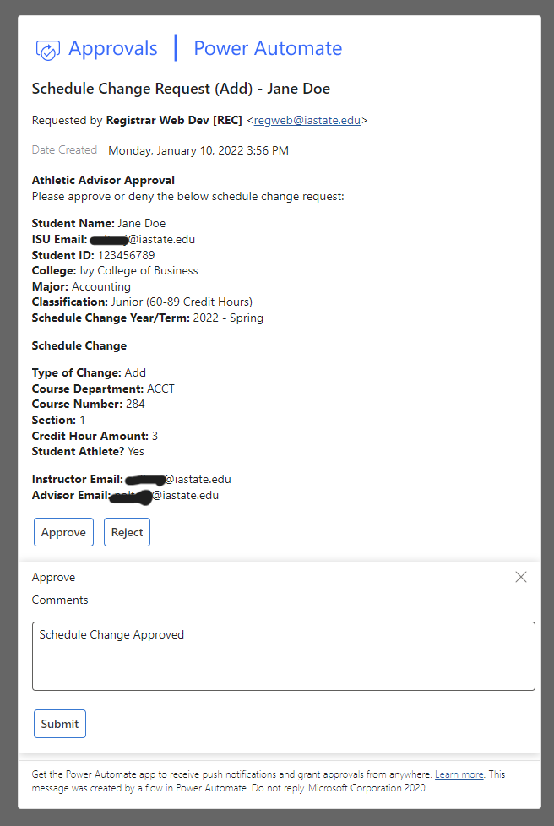Follow the Learn more link
This screenshot has width=554, height=826.
pyautogui.click(x=459, y=774)
